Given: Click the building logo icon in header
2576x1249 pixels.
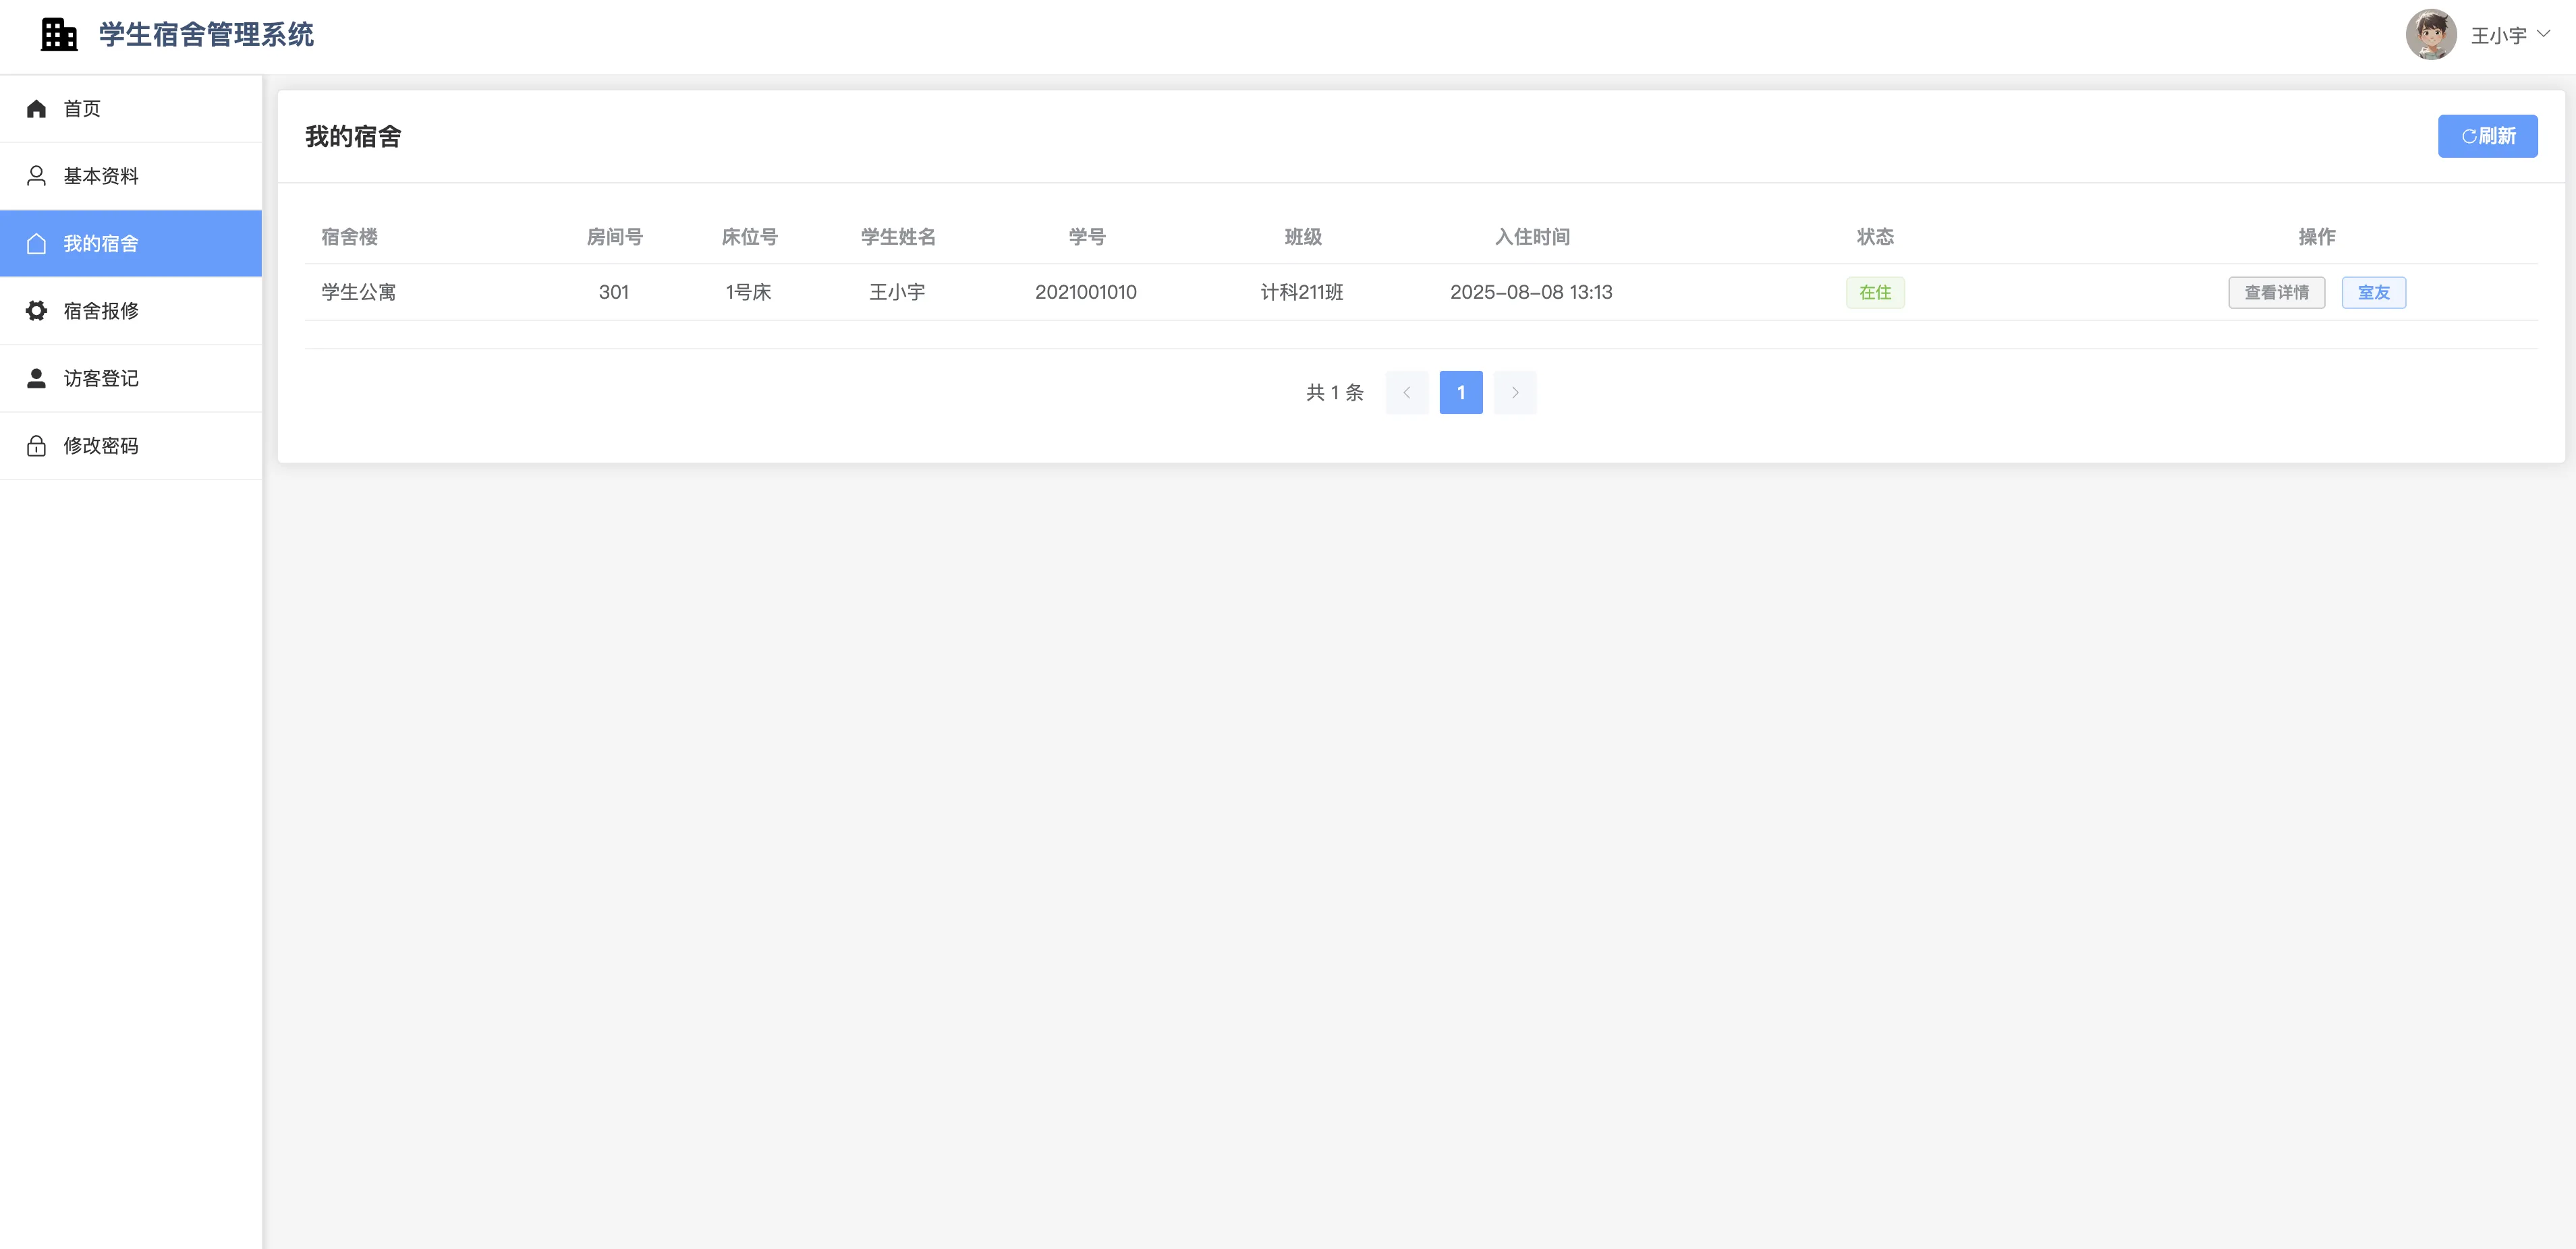Looking at the screenshot, I should 59,35.
